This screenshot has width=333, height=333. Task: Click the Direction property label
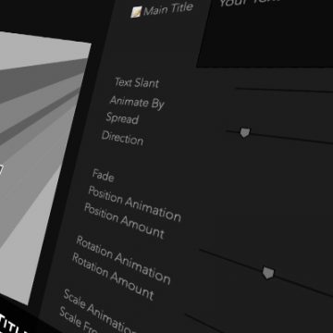[123, 138]
